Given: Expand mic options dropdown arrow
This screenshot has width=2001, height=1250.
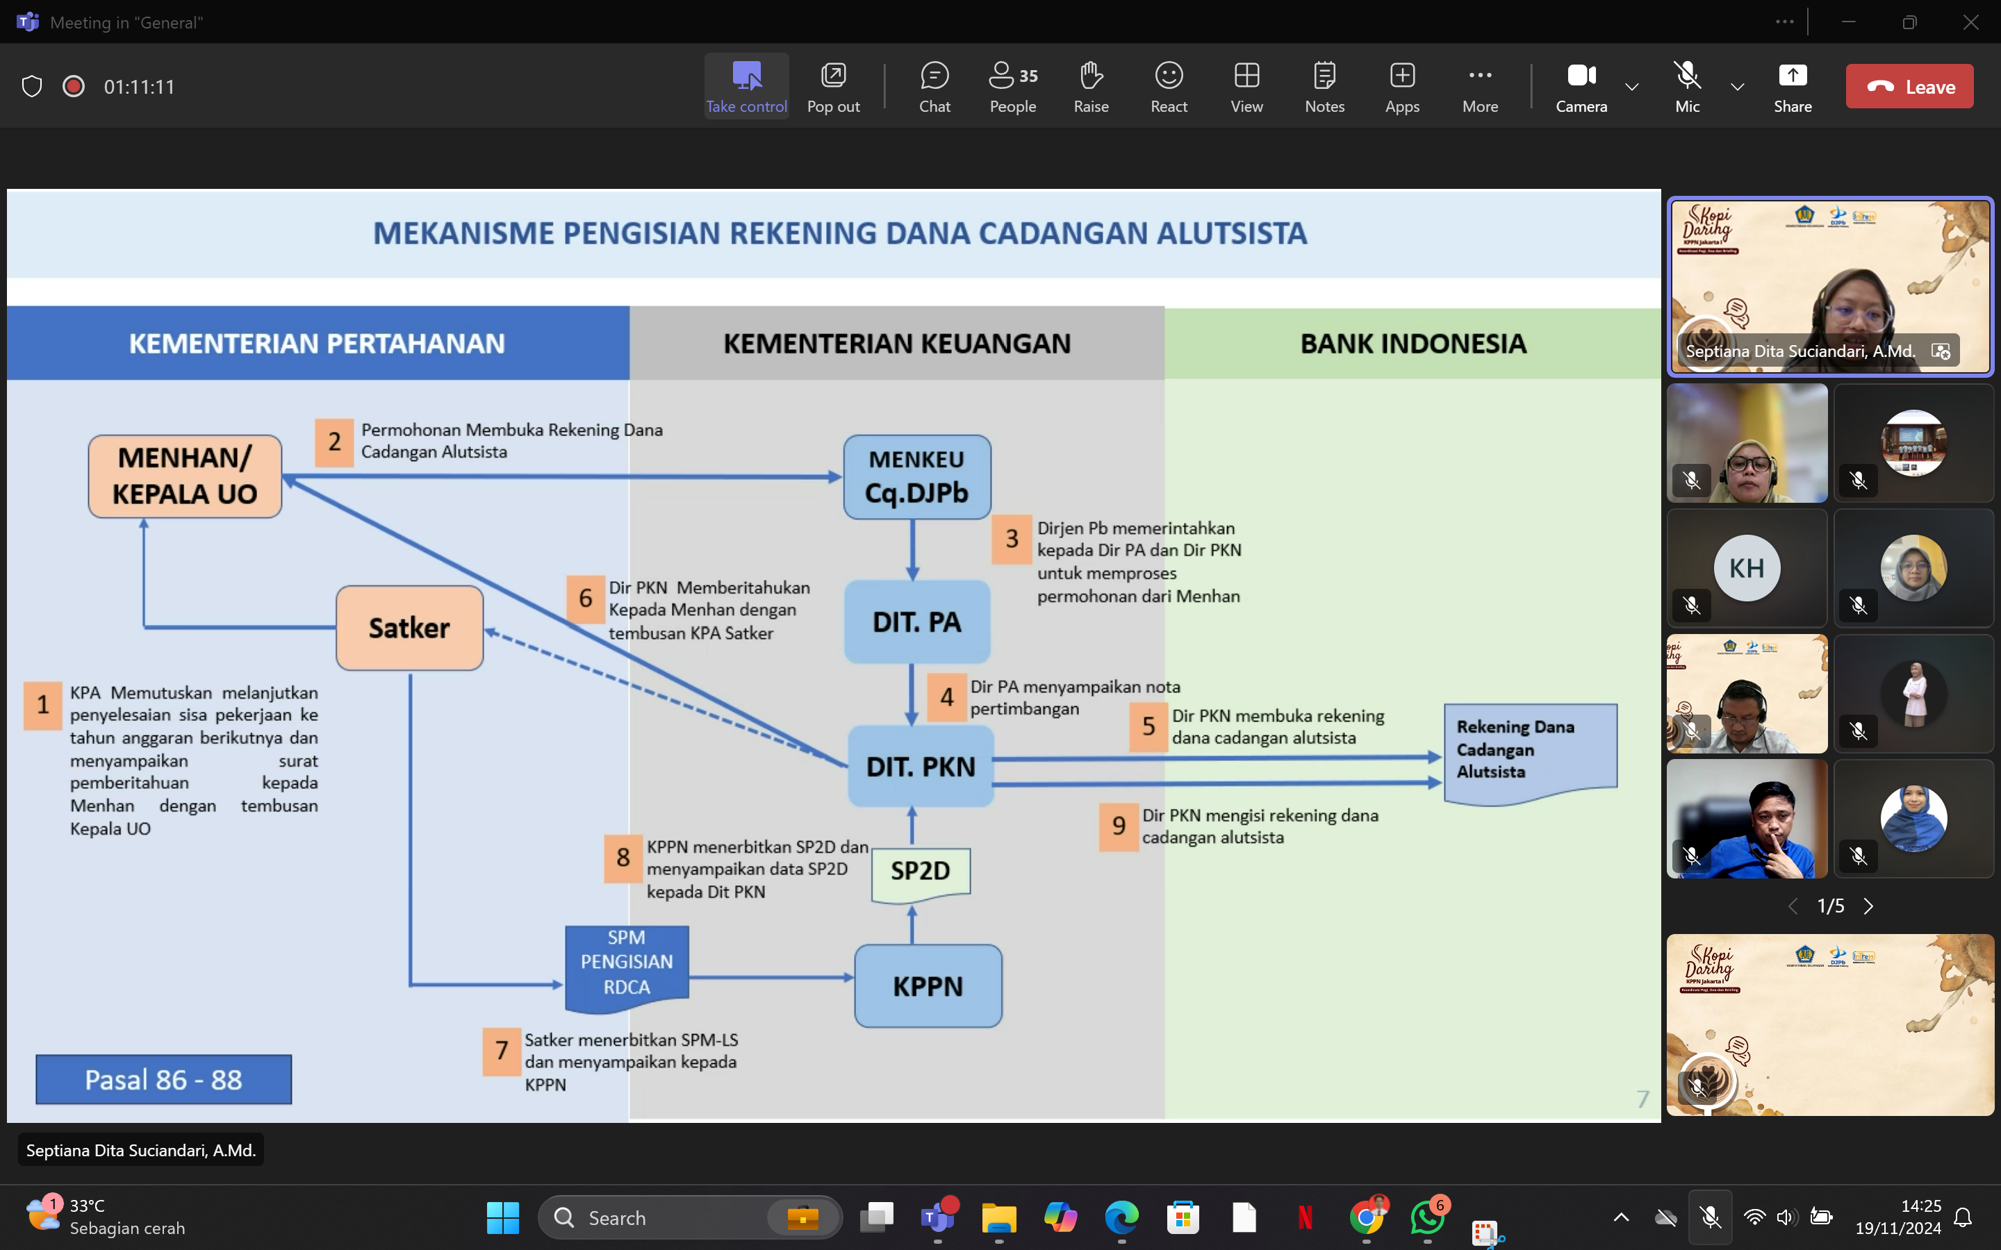Looking at the screenshot, I should click(1737, 87).
